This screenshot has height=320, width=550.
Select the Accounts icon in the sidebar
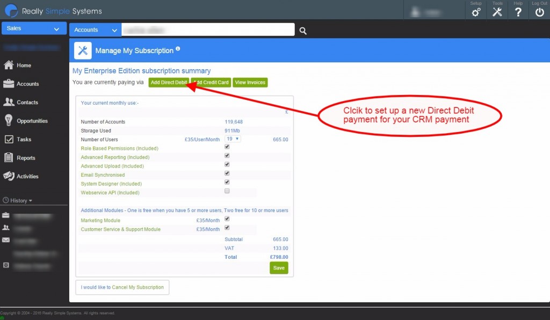click(10, 84)
